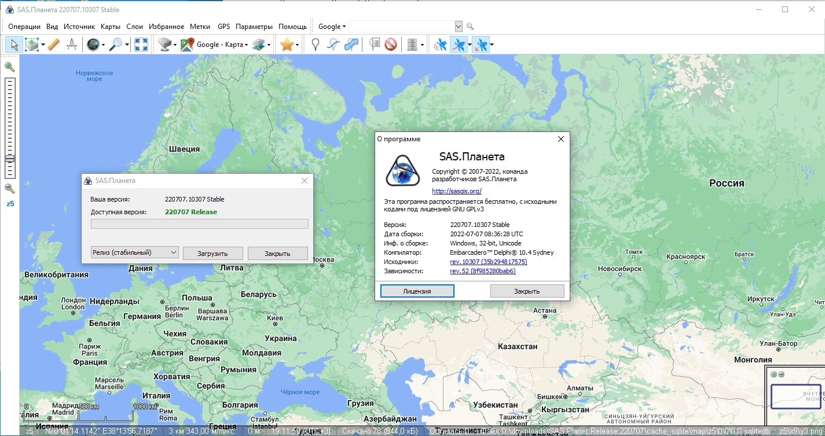Viewport: 825px width, 436px height.
Task: Expand the selection tool dropdown arrow
Action: click(x=42, y=45)
